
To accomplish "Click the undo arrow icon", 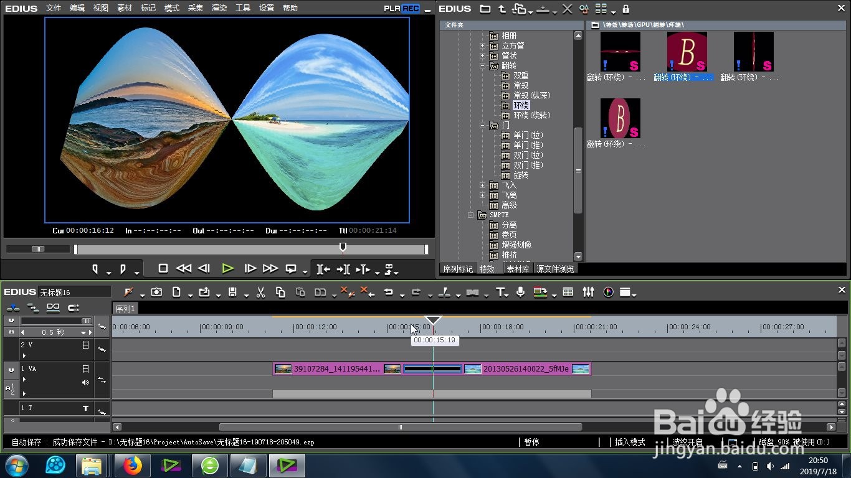I will tap(388, 292).
